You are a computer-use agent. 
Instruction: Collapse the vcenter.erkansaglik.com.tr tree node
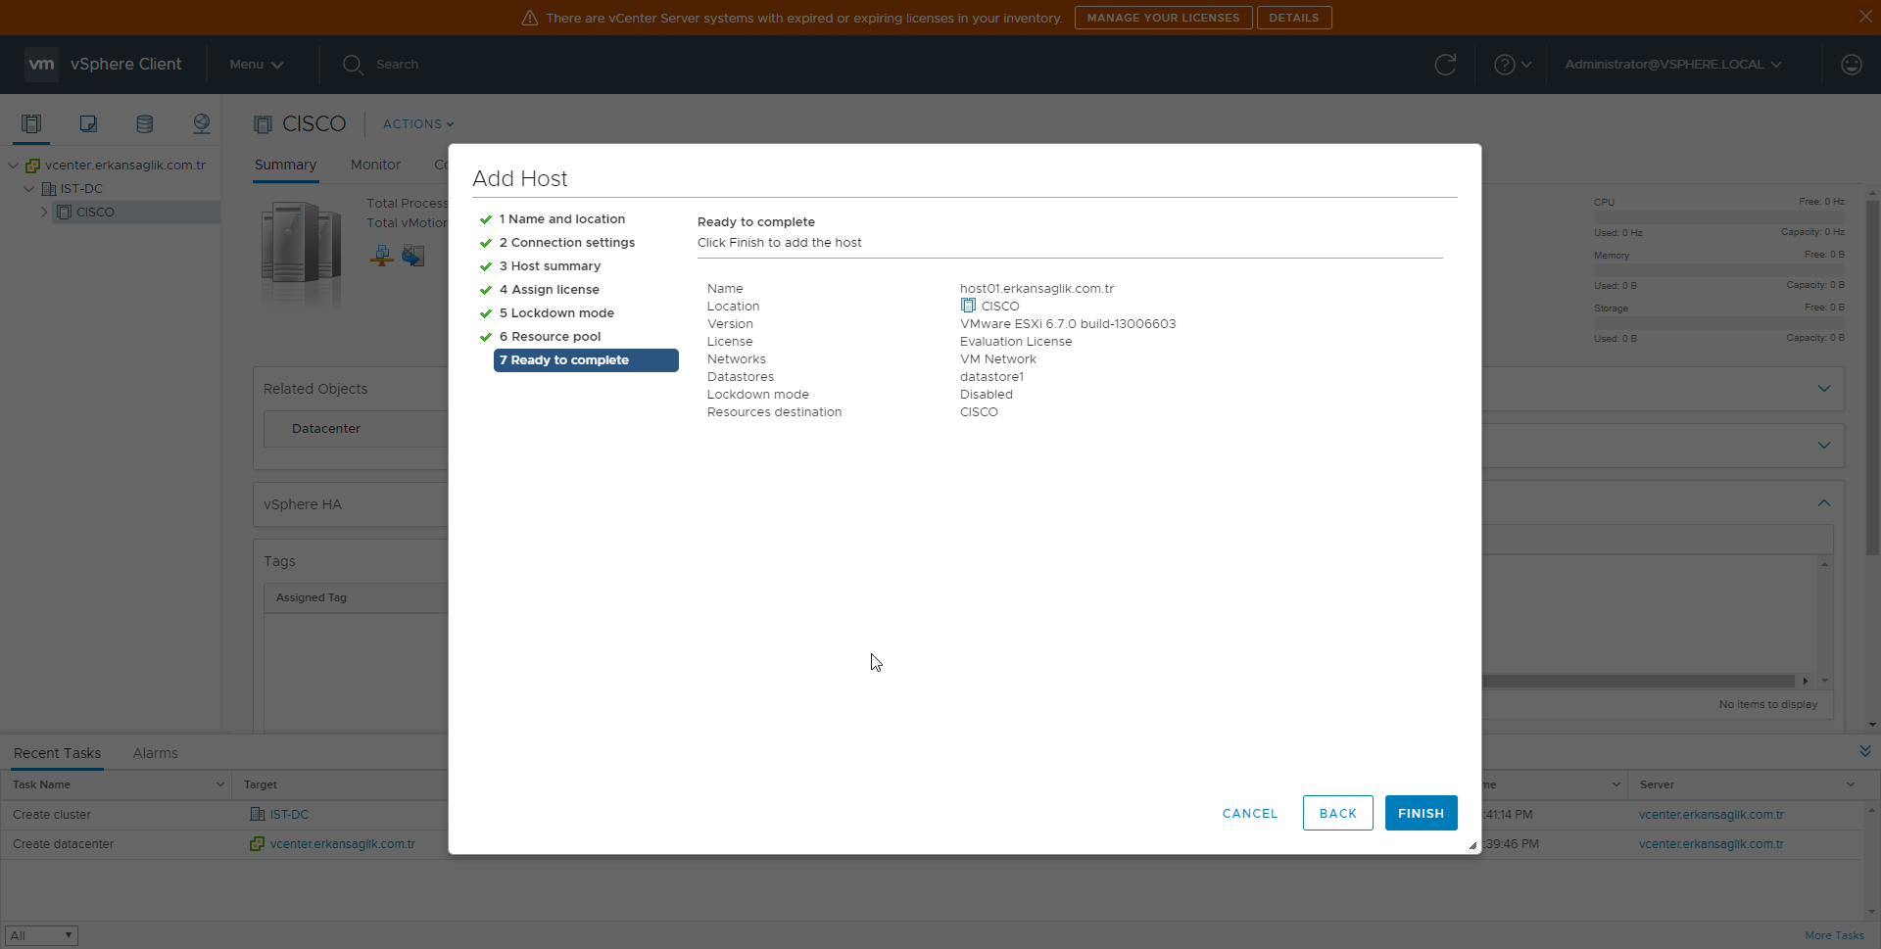pos(14,166)
